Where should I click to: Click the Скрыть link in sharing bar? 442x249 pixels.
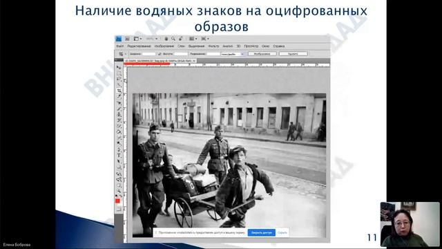pyautogui.click(x=282, y=232)
